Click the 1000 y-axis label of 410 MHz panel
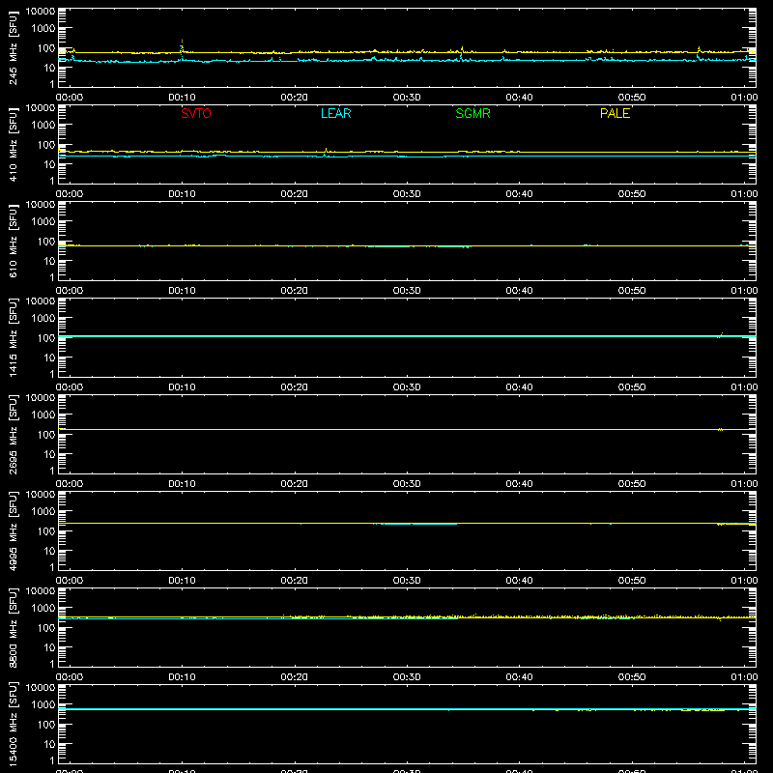The image size is (773, 773). click(x=43, y=126)
